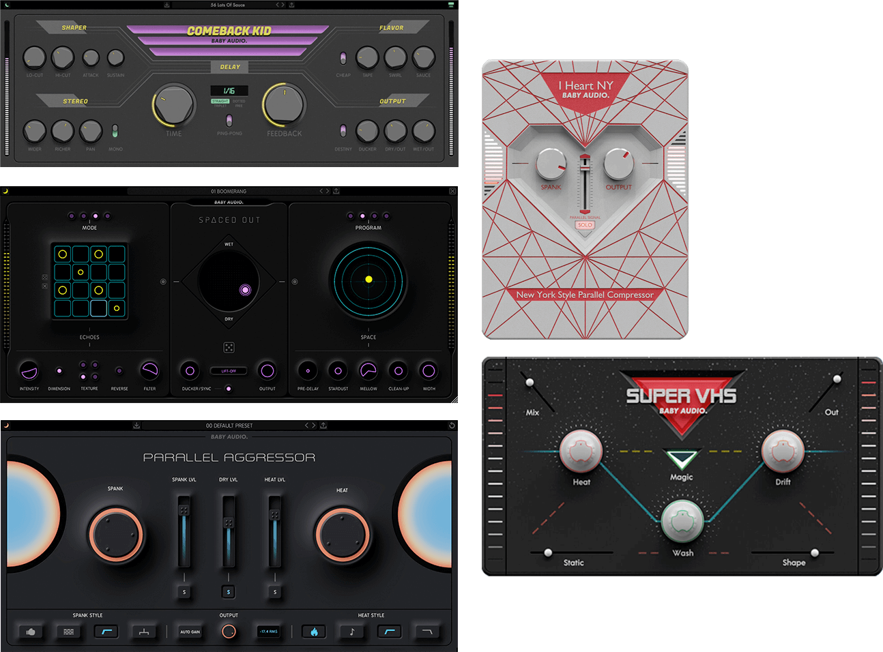Image resolution: width=883 pixels, height=652 pixels.
Task: Toggle the Ping-Pong switch
Action: [229, 121]
